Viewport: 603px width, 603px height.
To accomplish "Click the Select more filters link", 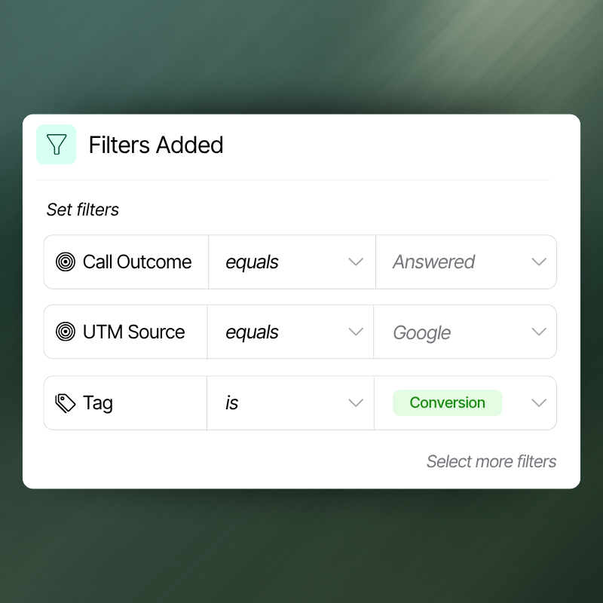I will click(x=491, y=461).
